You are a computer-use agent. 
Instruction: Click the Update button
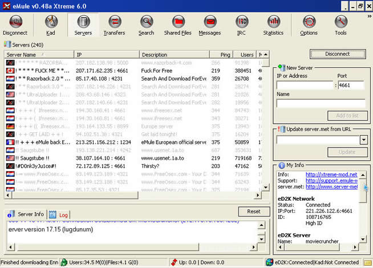pyautogui.click(x=347, y=152)
